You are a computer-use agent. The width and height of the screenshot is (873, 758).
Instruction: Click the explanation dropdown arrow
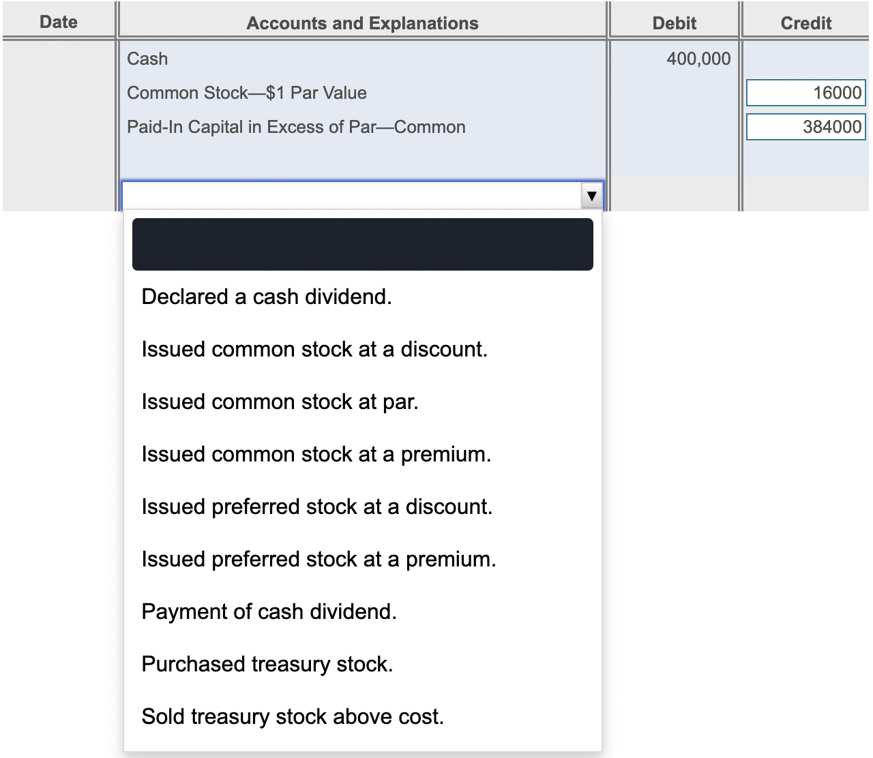point(591,196)
